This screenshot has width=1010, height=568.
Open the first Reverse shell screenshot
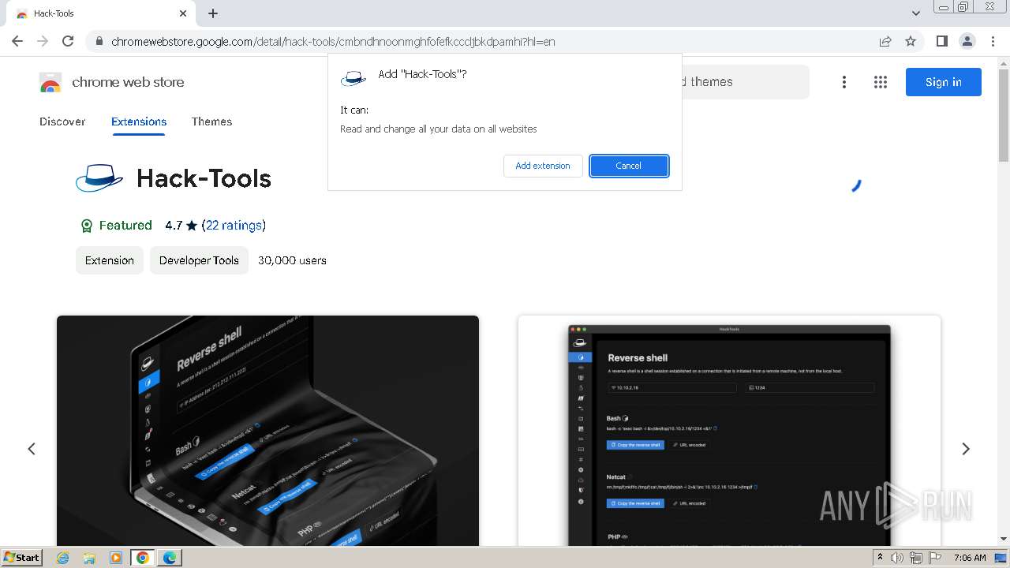click(x=267, y=431)
